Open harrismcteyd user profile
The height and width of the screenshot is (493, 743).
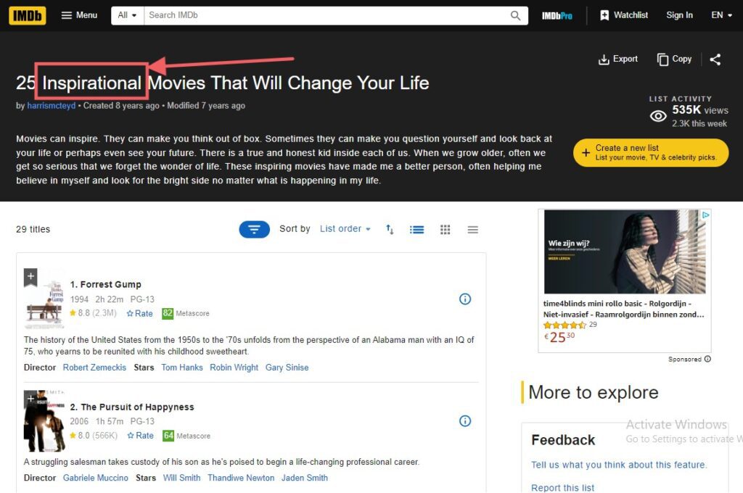[52, 106]
